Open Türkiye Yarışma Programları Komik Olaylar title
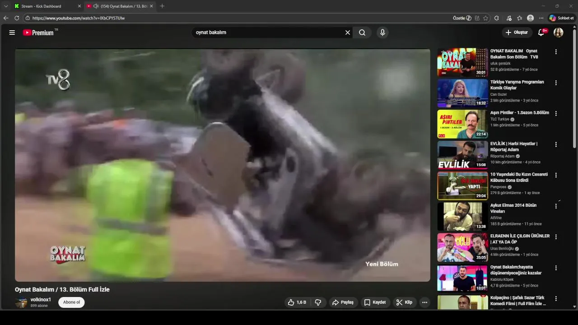This screenshot has height=325, width=578. tap(517, 85)
